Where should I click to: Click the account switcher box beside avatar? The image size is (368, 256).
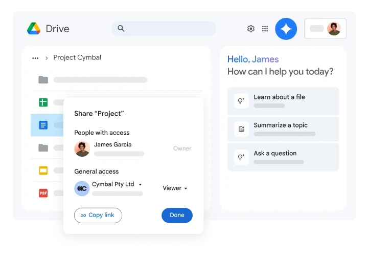click(325, 29)
